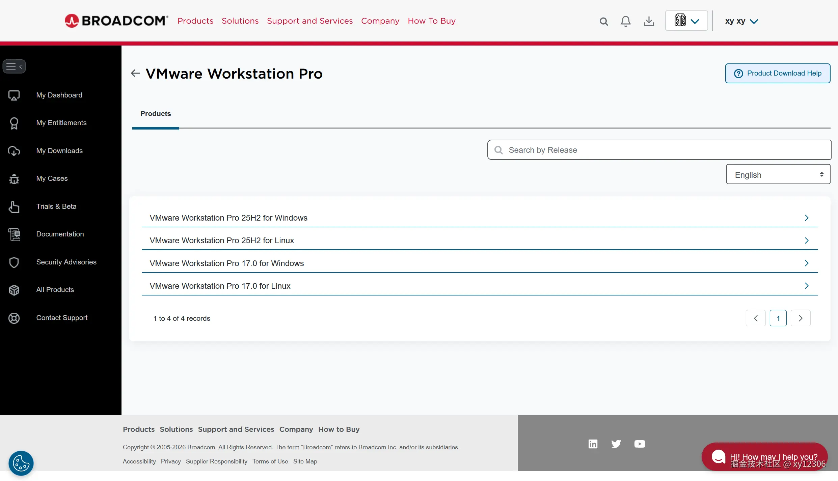Viewport: 838px width, 481px height.
Task: Expand the xy xy user menu
Action: pyautogui.click(x=741, y=21)
